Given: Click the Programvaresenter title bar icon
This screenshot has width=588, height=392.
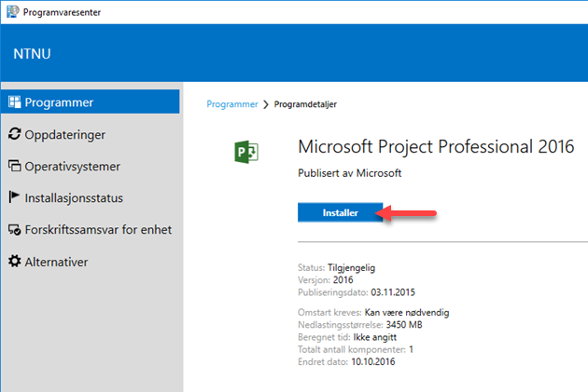Looking at the screenshot, I should click(x=12, y=11).
